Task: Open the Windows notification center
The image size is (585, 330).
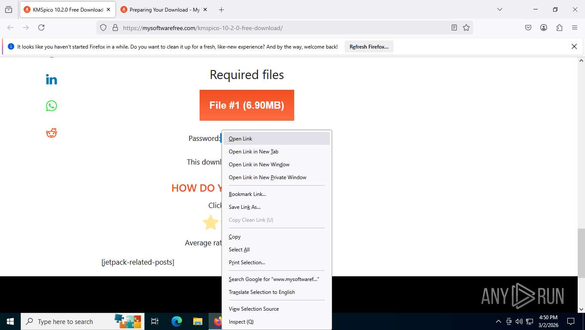Action: click(x=571, y=321)
